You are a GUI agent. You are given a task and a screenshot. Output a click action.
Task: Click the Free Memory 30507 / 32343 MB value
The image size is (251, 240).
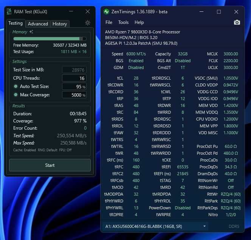pyautogui.click(x=70, y=45)
